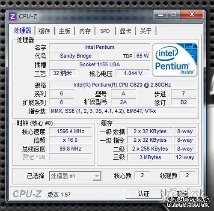Click the CPU-Z purple Z title icon
The image size is (214, 211).
[x=12, y=17]
